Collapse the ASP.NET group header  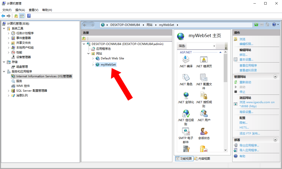click(220, 52)
